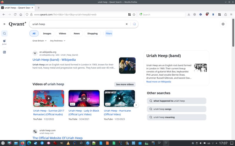The height and width of the screenshot is (146, 235).
Task: Switch to the Shopping tab
Action: [x=93, y=34]
